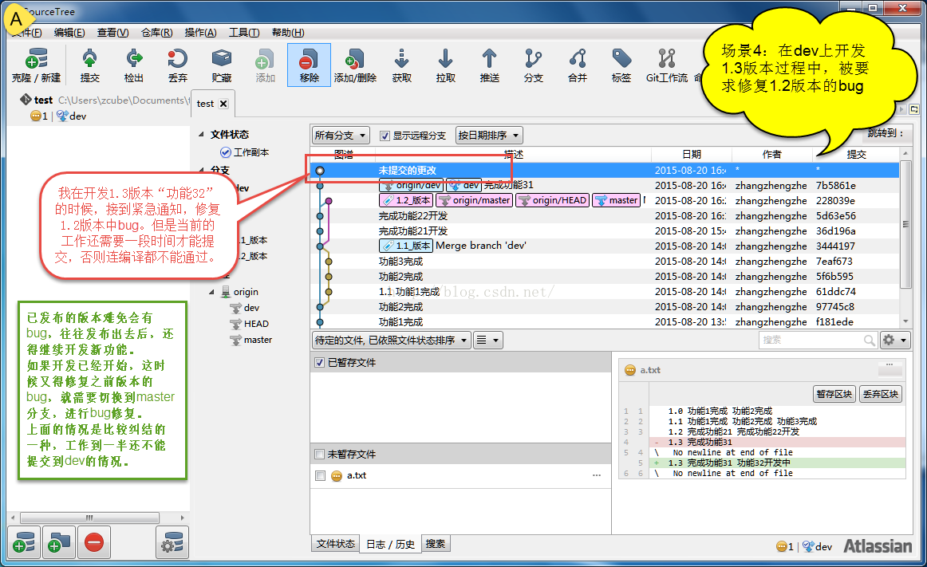Click the 检出 checkout toolbar icon
927x567 pixels.
point(133,65)
